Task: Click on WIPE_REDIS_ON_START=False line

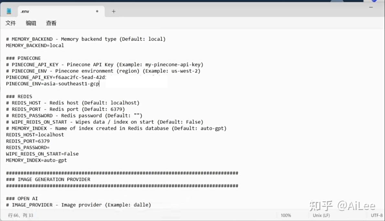Action: tap(42, 154)
